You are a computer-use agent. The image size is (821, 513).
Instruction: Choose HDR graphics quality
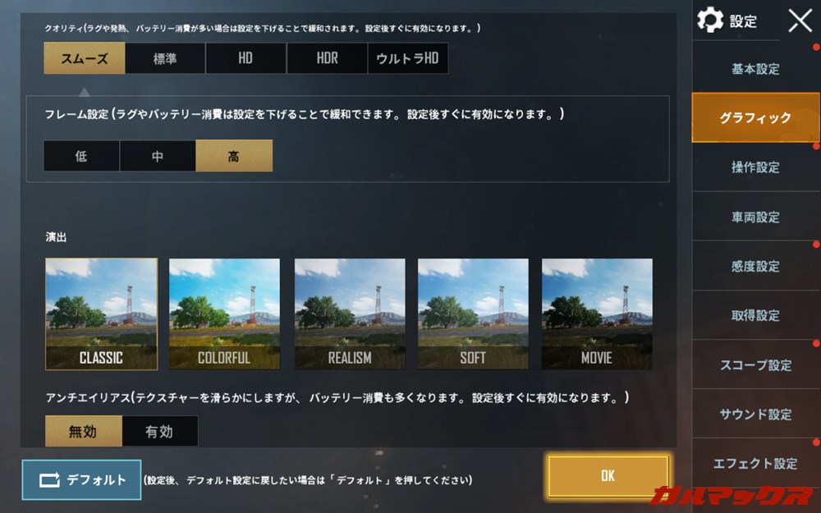pyautogui.click(x=328, y=58)
